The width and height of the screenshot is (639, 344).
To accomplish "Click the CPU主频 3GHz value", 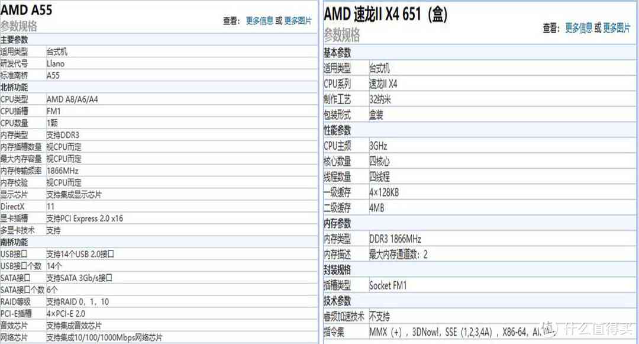I will [378, 145].
